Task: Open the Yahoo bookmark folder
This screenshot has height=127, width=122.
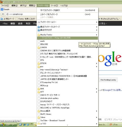Action: click(67, 117)
